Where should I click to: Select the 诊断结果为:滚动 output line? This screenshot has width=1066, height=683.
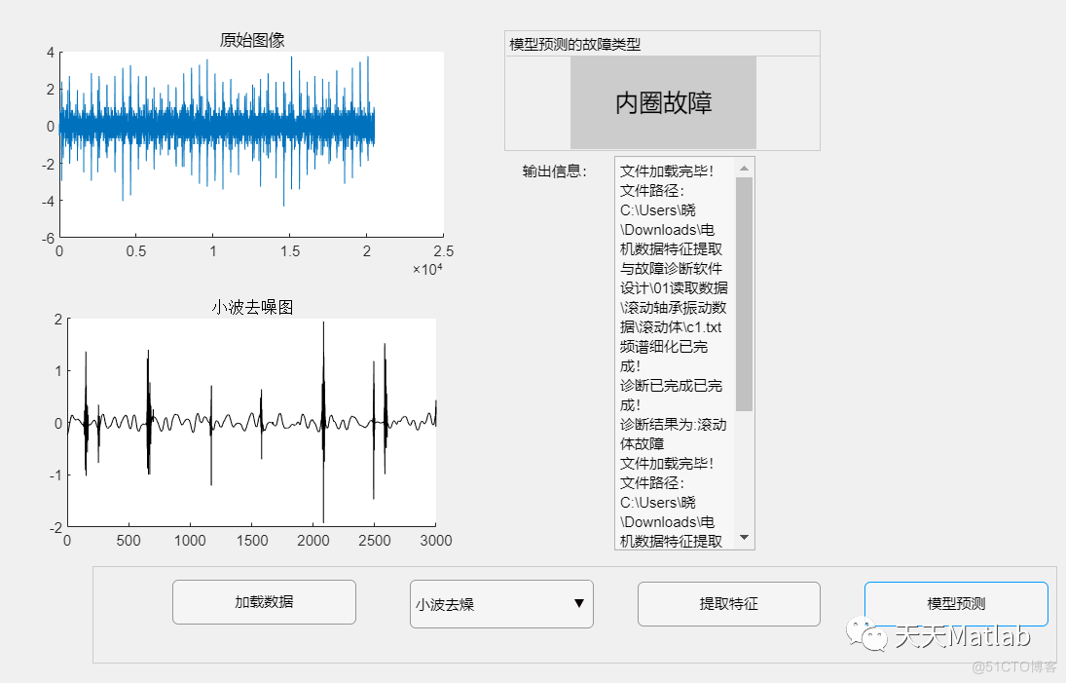click(x=673, y=425)
